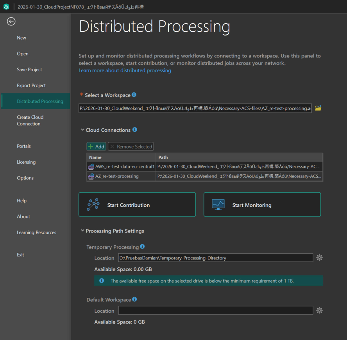Click the free space warning message text
Screen dimensions: 347x340
pos(202,281)
